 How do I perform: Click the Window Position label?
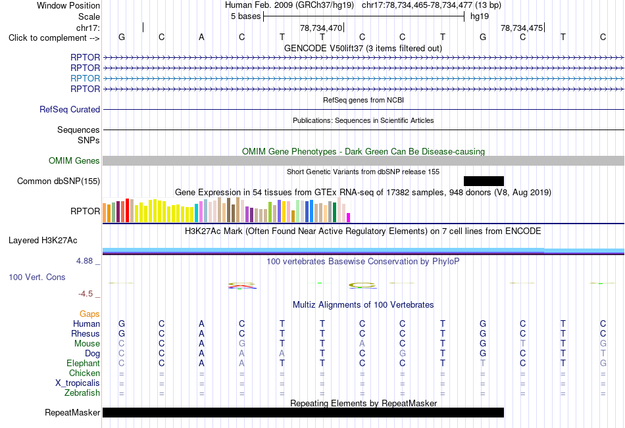coord(68,5)
